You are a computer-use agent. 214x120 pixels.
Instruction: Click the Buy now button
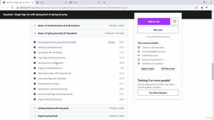[158, 30]
